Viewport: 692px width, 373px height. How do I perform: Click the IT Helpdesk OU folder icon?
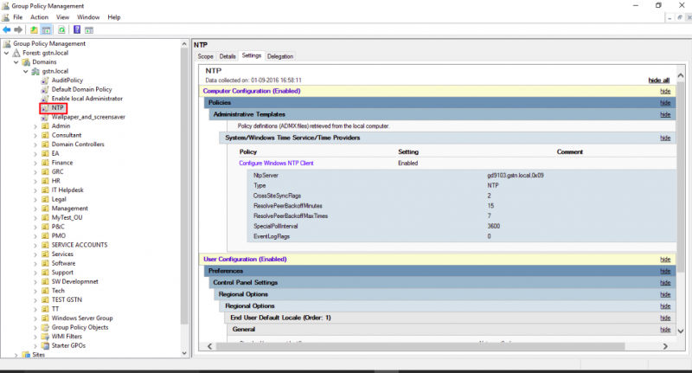[45, 190]
